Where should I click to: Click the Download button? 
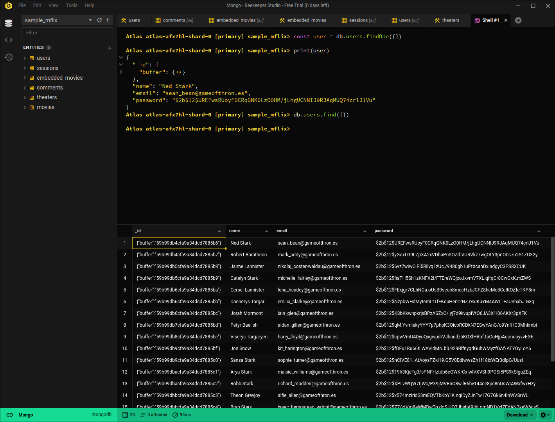(516, 415)
